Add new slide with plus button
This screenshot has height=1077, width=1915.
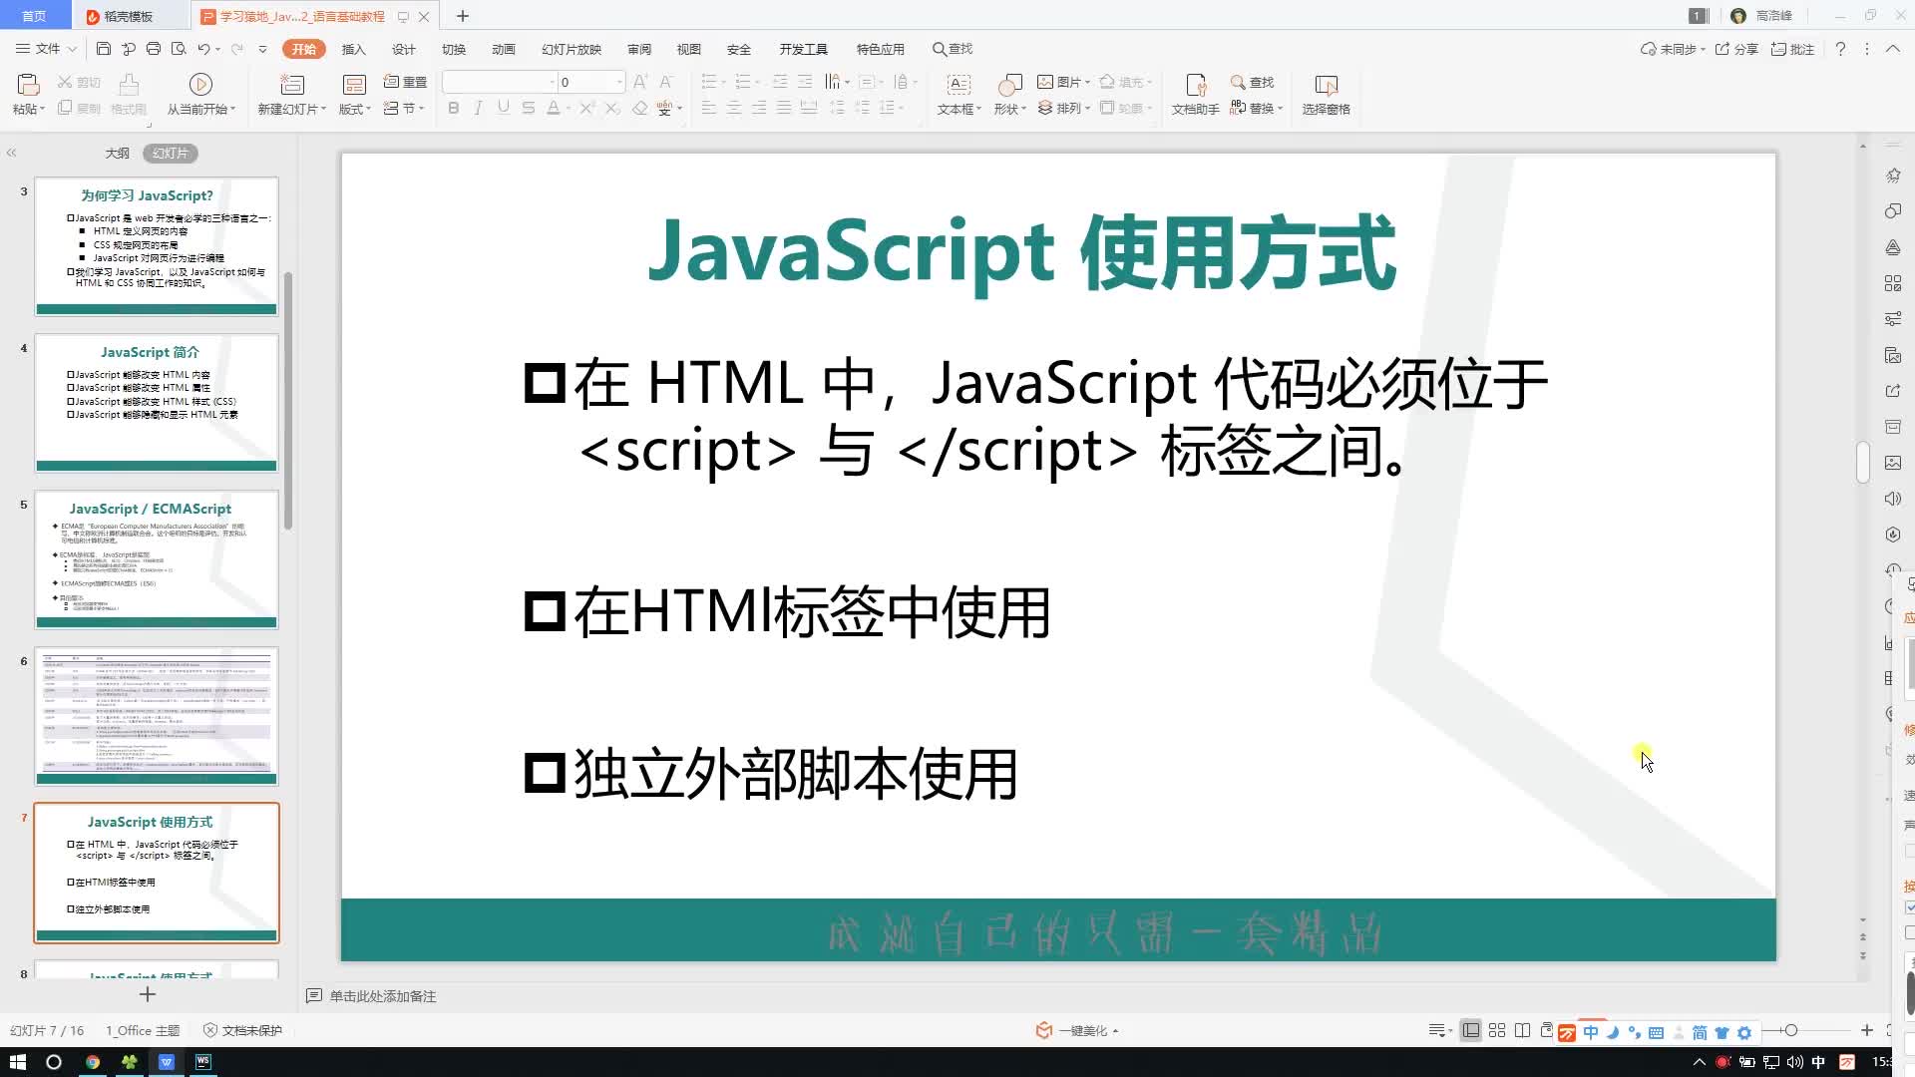(x=148, y=994)
